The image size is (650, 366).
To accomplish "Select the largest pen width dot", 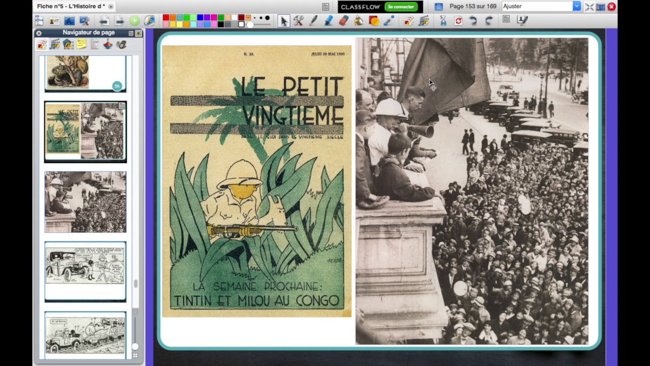I will tap(268, 18).
